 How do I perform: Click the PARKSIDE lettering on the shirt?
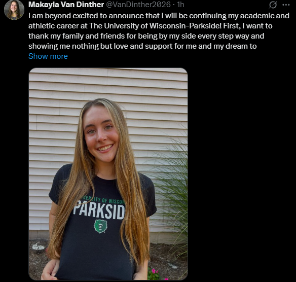click(99, 210)
